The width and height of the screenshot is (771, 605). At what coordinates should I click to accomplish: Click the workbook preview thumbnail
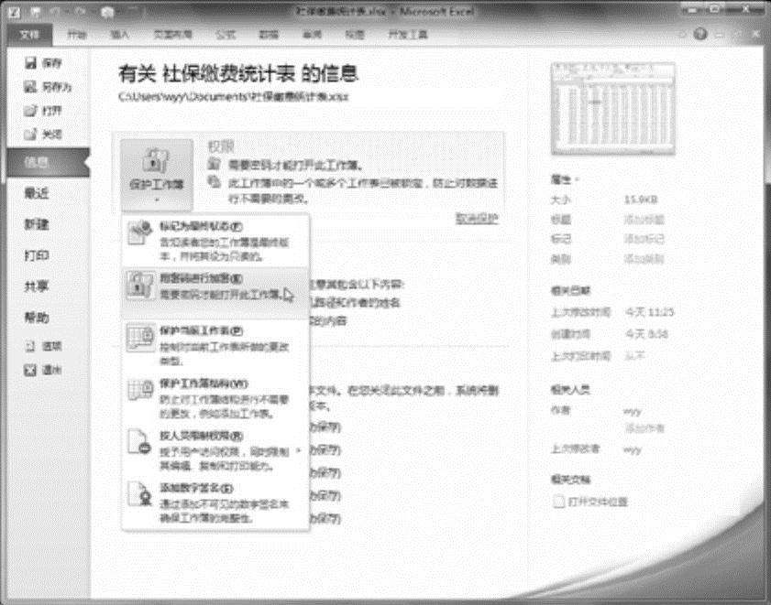coord(612,109)
